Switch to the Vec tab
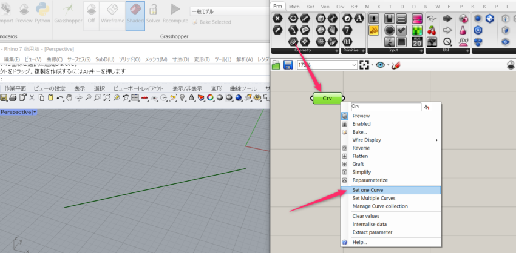This screenshot has width=516, height=253. (325, 7)
